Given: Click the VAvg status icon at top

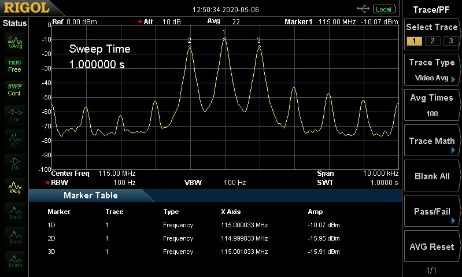Looking at the screenshot, I should (15, 42).
